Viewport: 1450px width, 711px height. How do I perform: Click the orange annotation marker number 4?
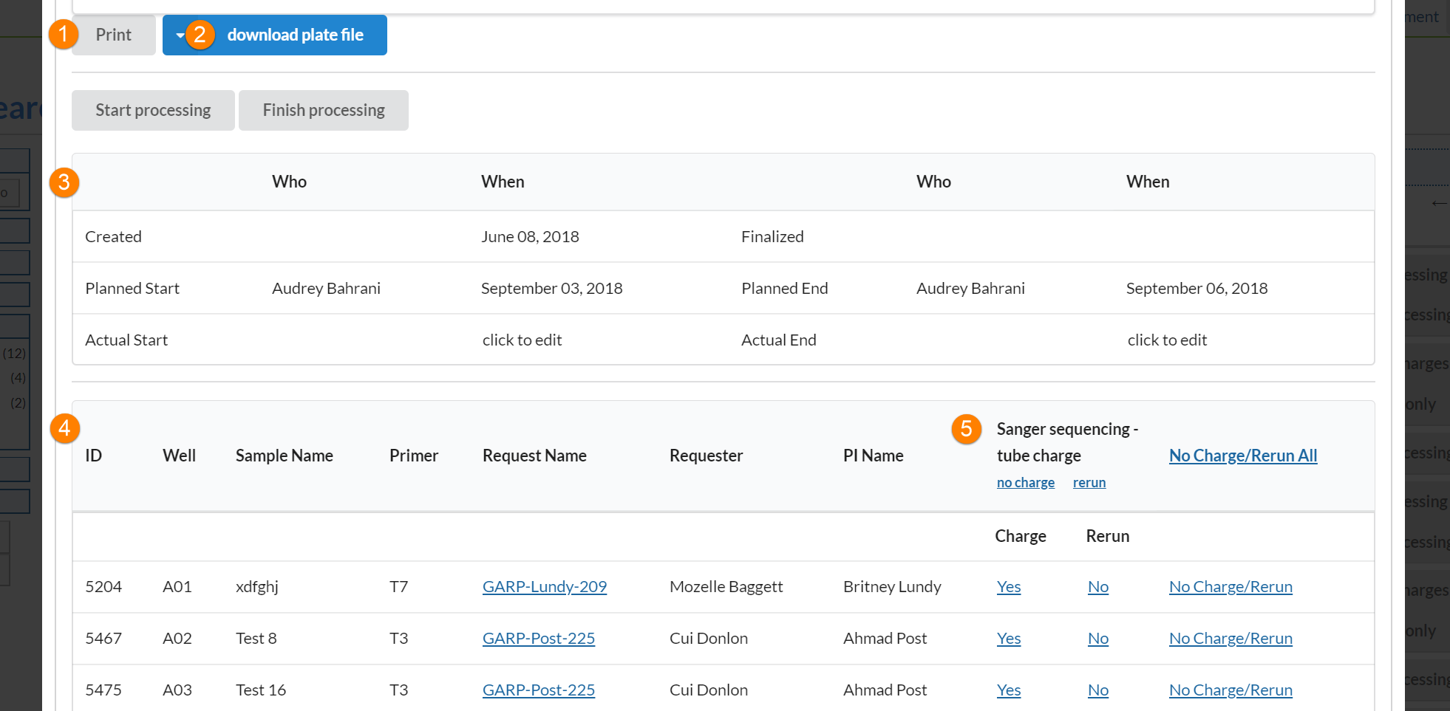(64, 428)
